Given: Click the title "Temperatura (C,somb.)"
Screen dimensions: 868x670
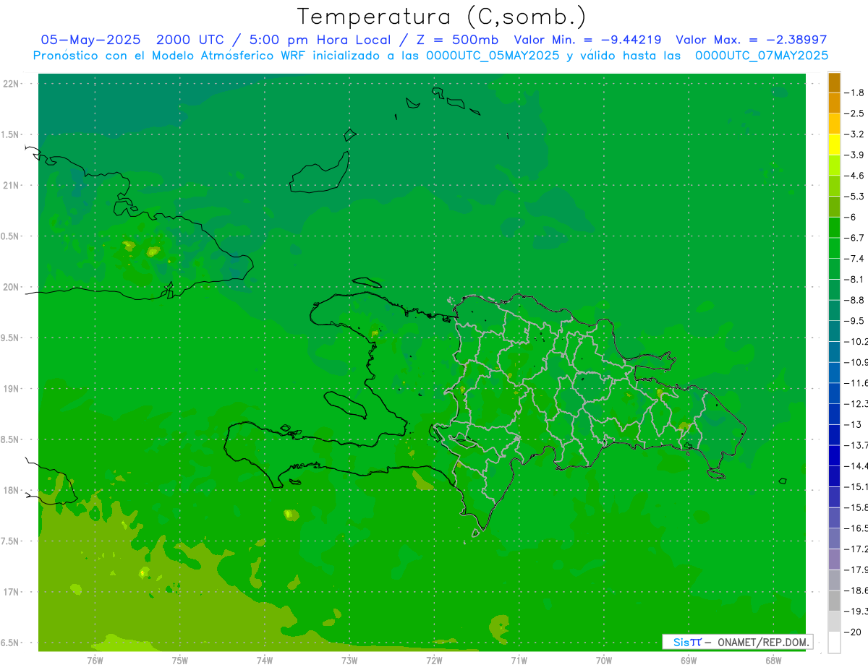Looking at the screenshot, I should pyautogui.click(x=442, y=17).
